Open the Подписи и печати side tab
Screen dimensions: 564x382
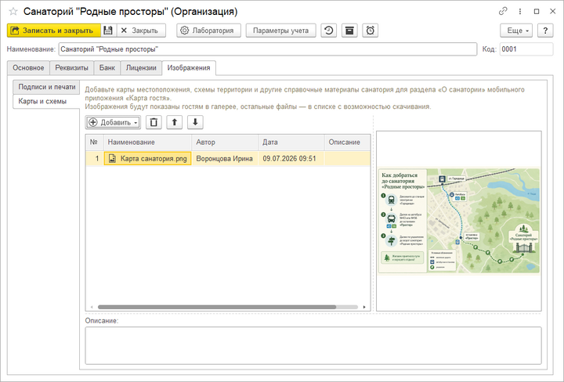(x=46, y=87)
